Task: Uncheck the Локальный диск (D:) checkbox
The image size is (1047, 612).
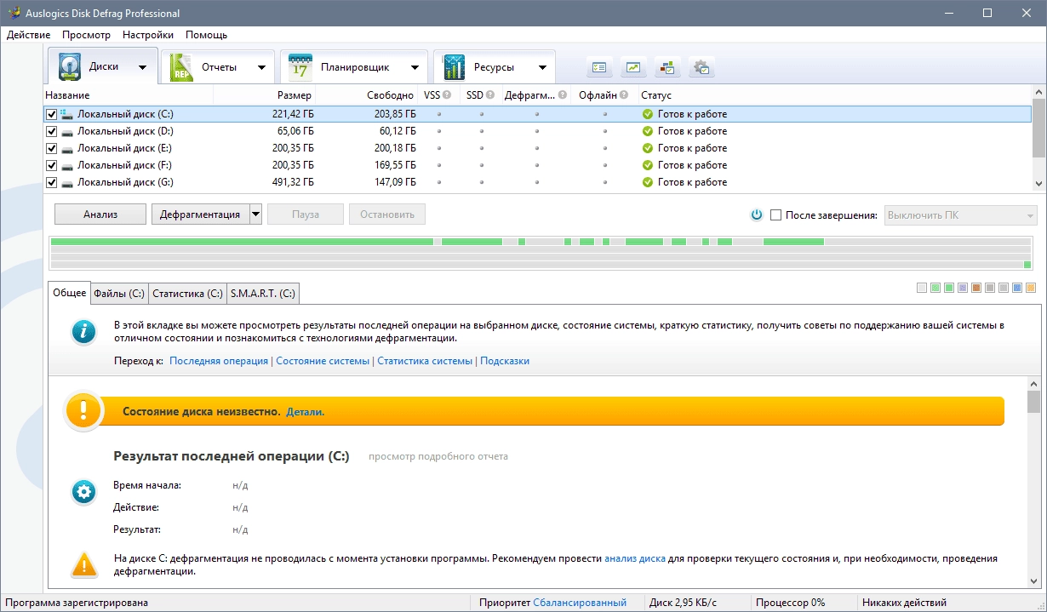Action: (x=52, y=131)
